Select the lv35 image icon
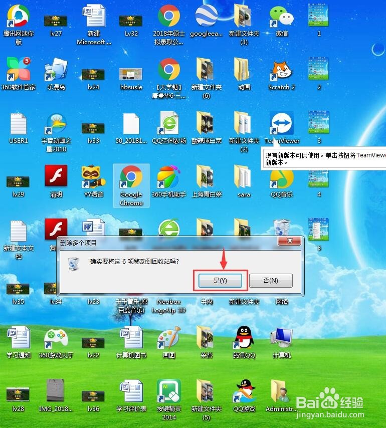The height and width of the screenshot is (428, 386). click(x=18, y=289)
